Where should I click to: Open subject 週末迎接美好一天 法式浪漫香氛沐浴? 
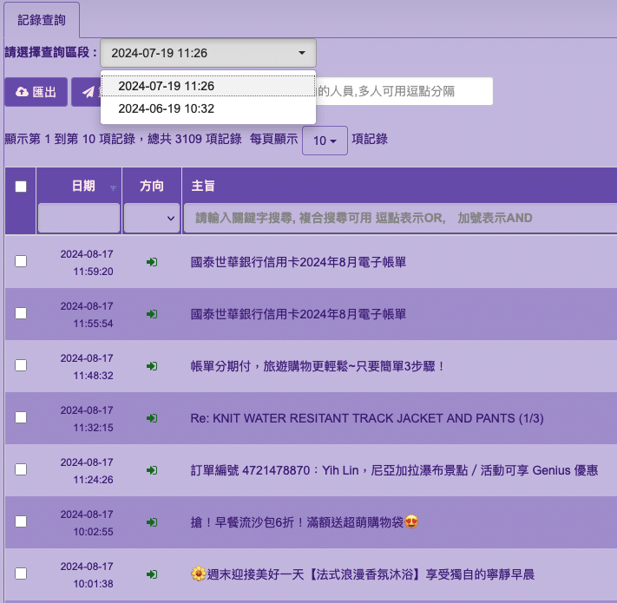pos(363,574)
